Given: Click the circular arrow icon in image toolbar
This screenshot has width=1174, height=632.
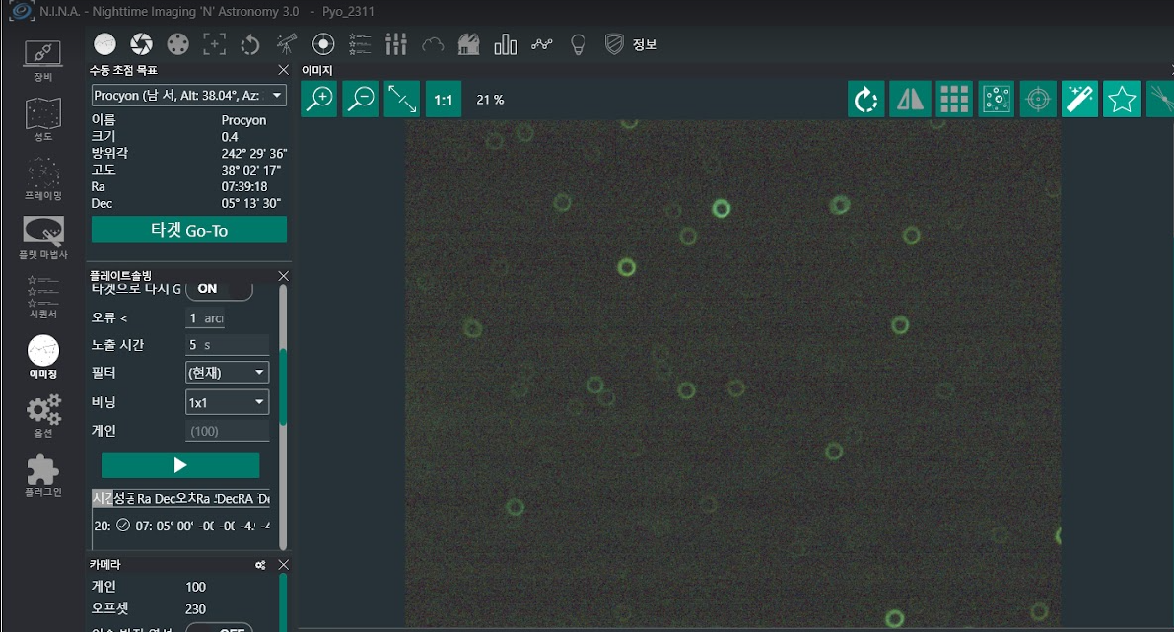Looking at the screenshot, I should pos(866,99).
